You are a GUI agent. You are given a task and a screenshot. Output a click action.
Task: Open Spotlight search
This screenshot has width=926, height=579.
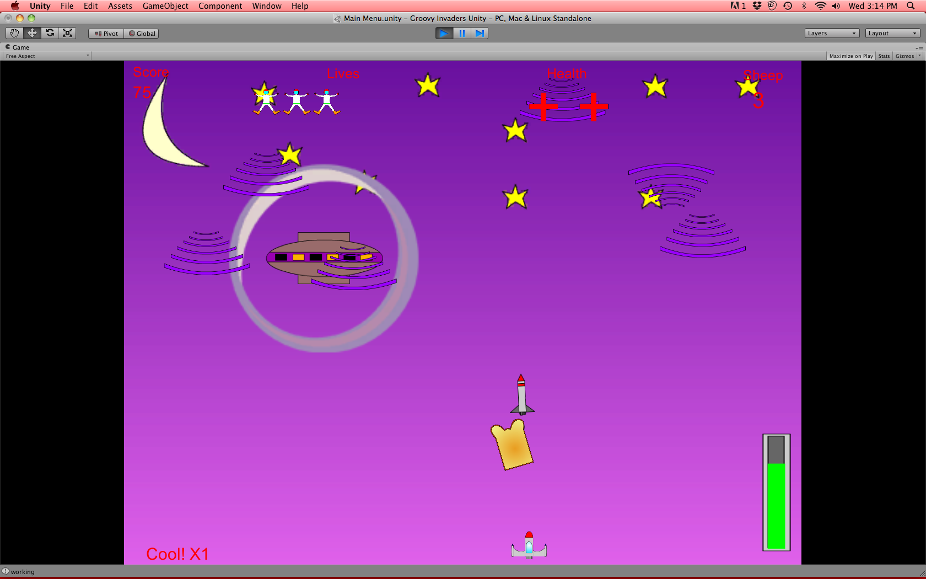pos(911,6)
